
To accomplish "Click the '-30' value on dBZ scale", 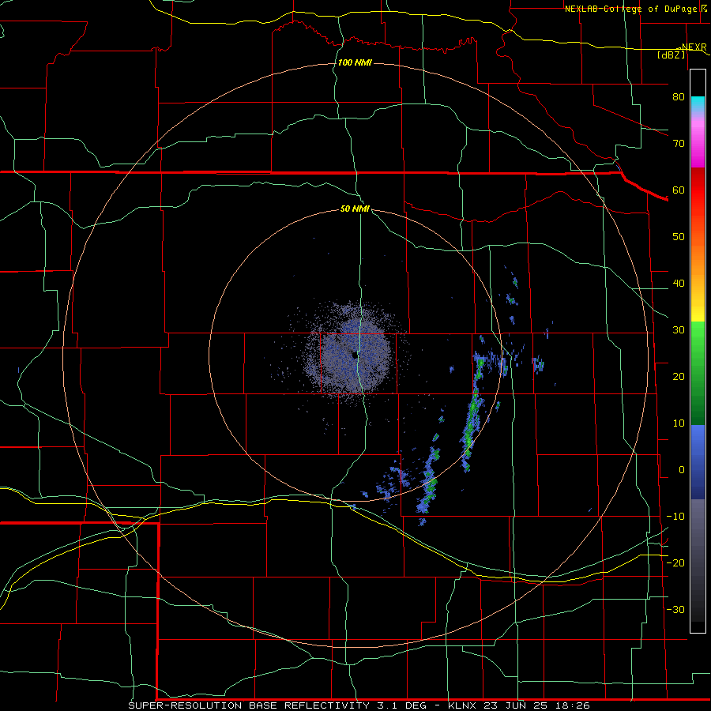I will [x=675, y=609].
